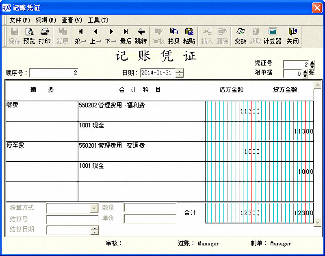325x256 pixels.
Task: Go to 上一 previous voucher
Action: tap(95, 36)
